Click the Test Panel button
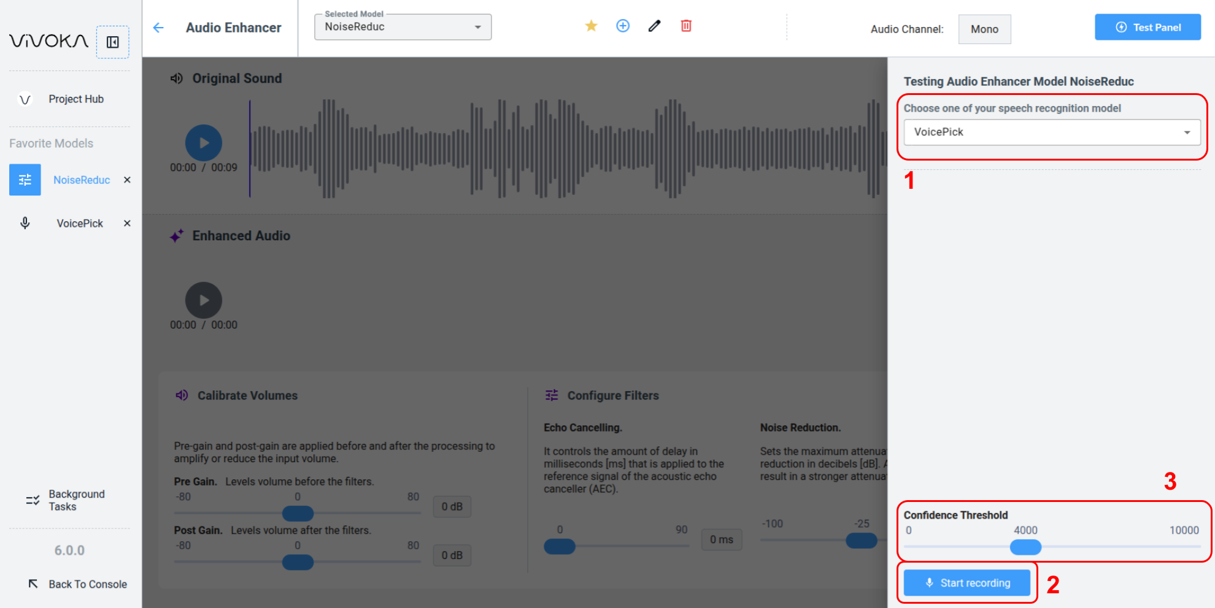This screenshot has height=608, width=1215. [1147, 28]
